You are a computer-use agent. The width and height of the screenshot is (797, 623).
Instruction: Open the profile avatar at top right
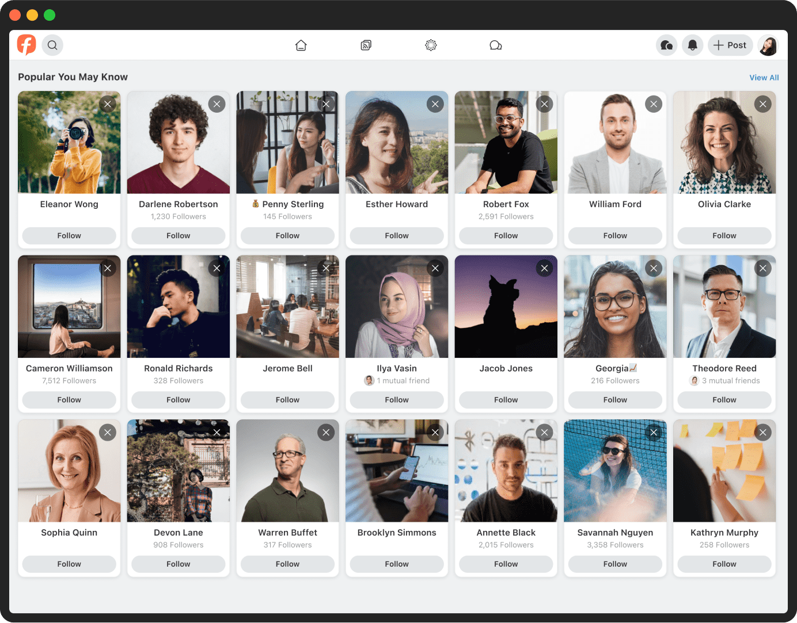click(x=768, y=45)
